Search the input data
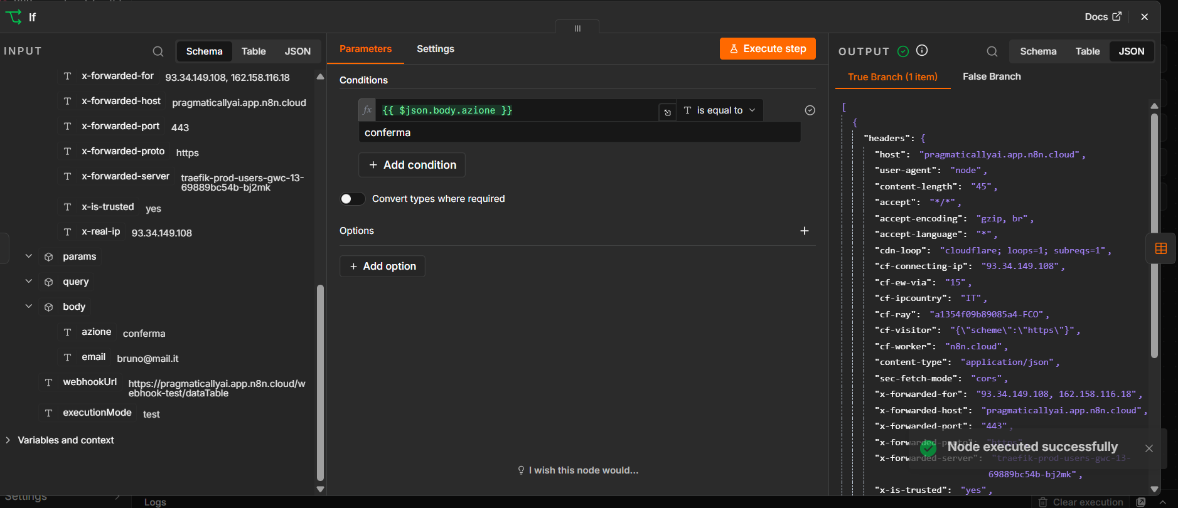This screenshot has width=1178, height=508. coord(158,51)
